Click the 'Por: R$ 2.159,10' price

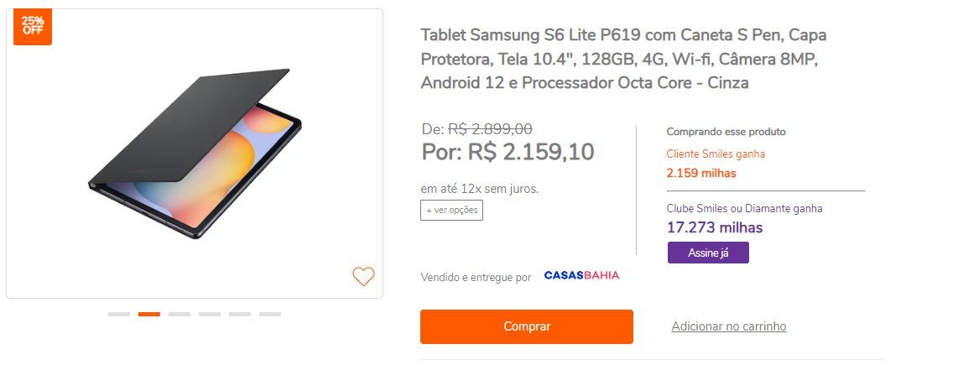[508, 152]
